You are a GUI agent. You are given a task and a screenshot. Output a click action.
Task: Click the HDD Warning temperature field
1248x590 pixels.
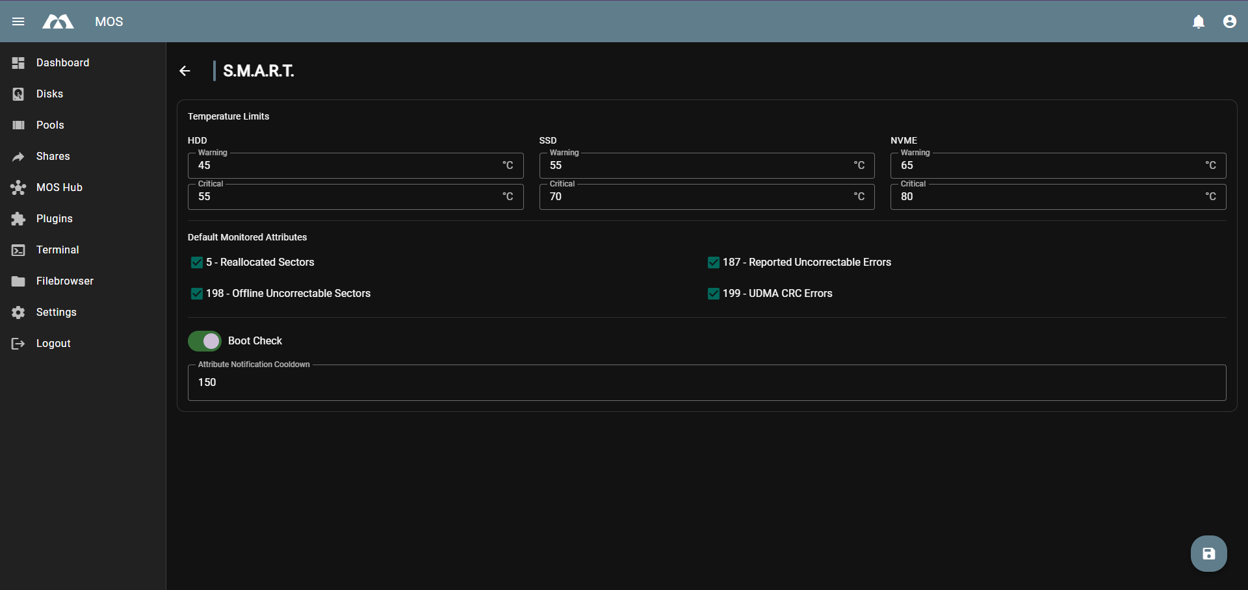[344, 166]
